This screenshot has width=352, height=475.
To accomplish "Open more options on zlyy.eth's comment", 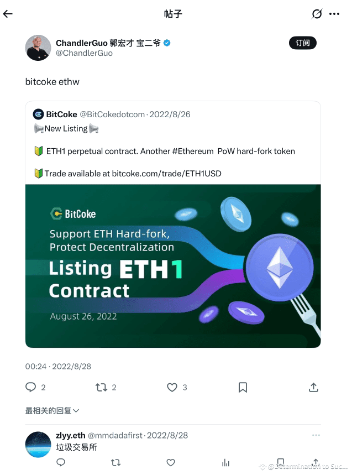I will pos(316,435).
